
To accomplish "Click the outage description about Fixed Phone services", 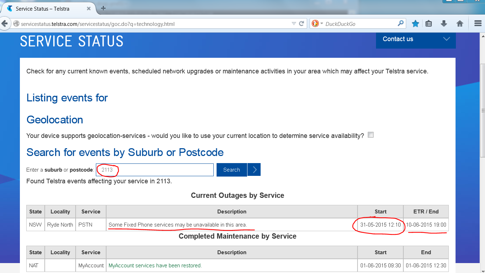I will pyautogui.click(x=178, y=225).
